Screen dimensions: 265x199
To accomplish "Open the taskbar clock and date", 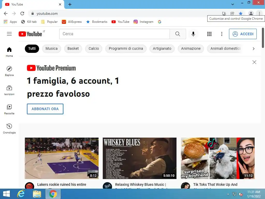I will [x=254, y=194].
